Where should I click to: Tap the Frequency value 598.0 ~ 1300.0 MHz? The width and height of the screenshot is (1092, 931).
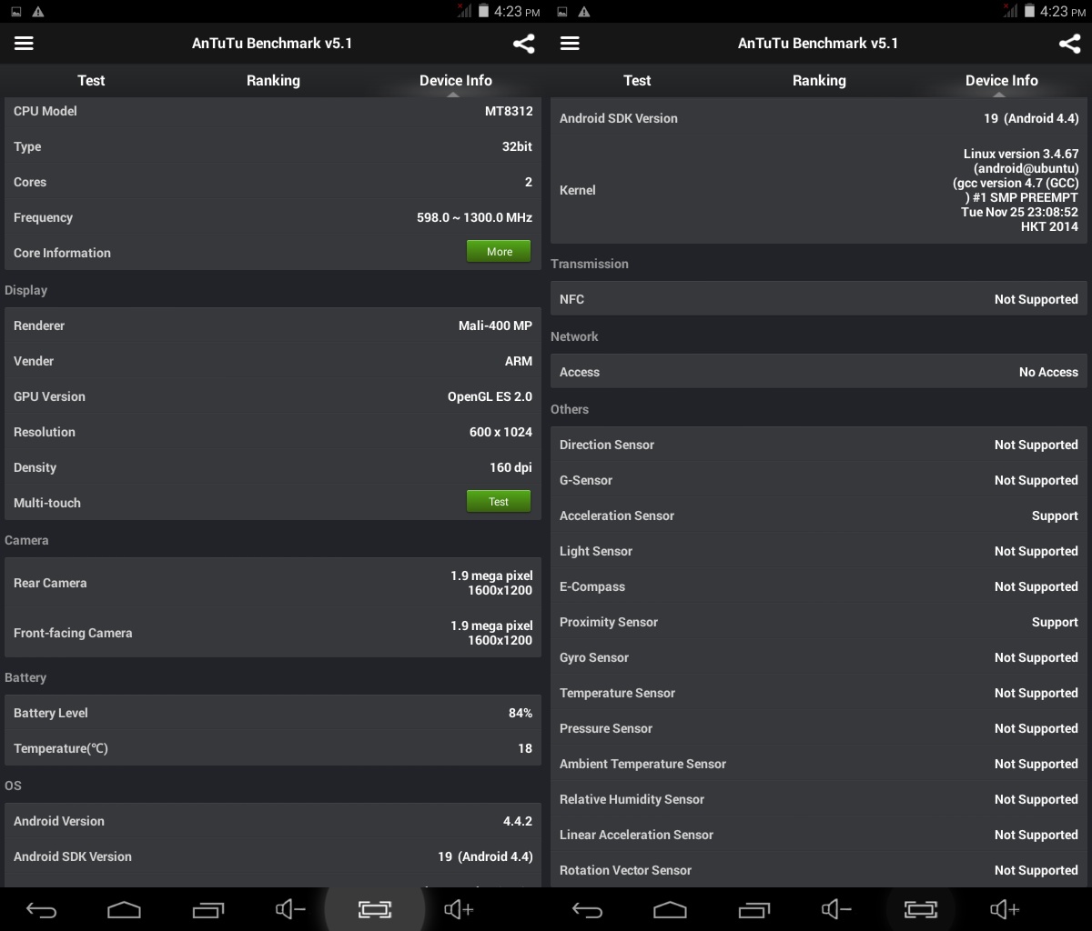pyautogui.click(x=474, y=217)
